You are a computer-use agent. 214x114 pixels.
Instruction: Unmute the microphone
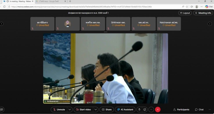(x=59, y=109)
